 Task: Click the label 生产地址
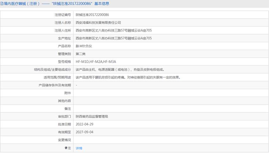pos(64,38)
